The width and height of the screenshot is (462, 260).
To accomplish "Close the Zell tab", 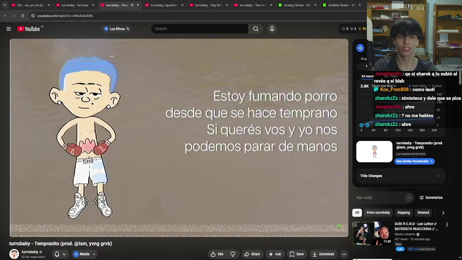I will point(49,5).
